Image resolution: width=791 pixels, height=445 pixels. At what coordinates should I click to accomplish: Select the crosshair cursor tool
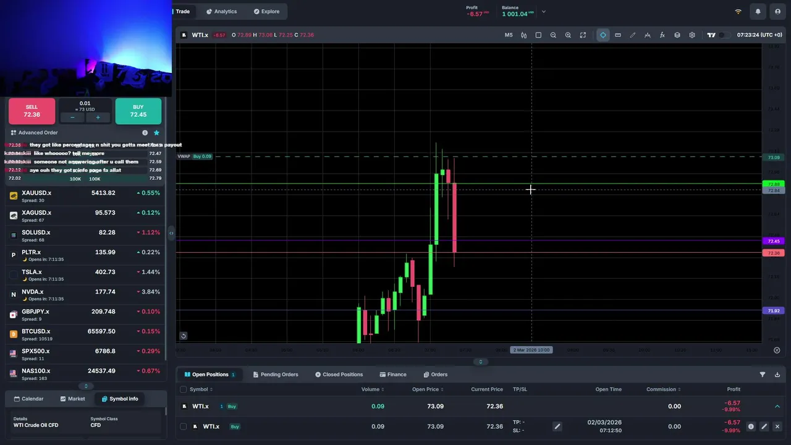(603, 35)
